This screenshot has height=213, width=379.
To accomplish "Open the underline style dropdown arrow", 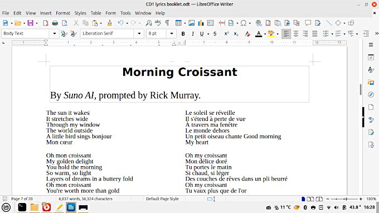I will tap(208, 34).
